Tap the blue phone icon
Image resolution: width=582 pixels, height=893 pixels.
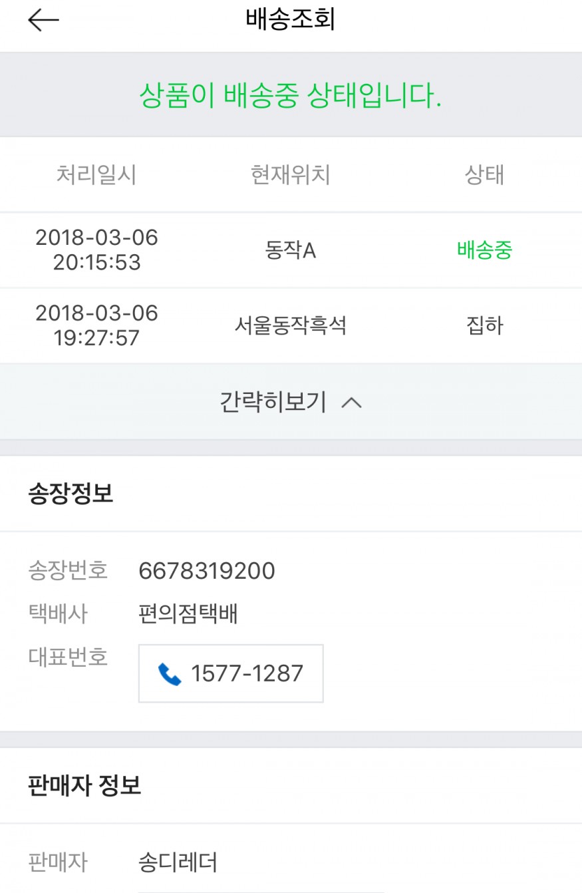(x=170, y=674)
